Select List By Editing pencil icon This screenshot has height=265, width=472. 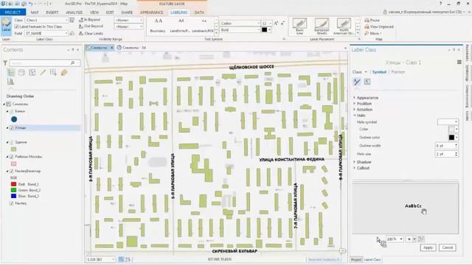(43, 73)
